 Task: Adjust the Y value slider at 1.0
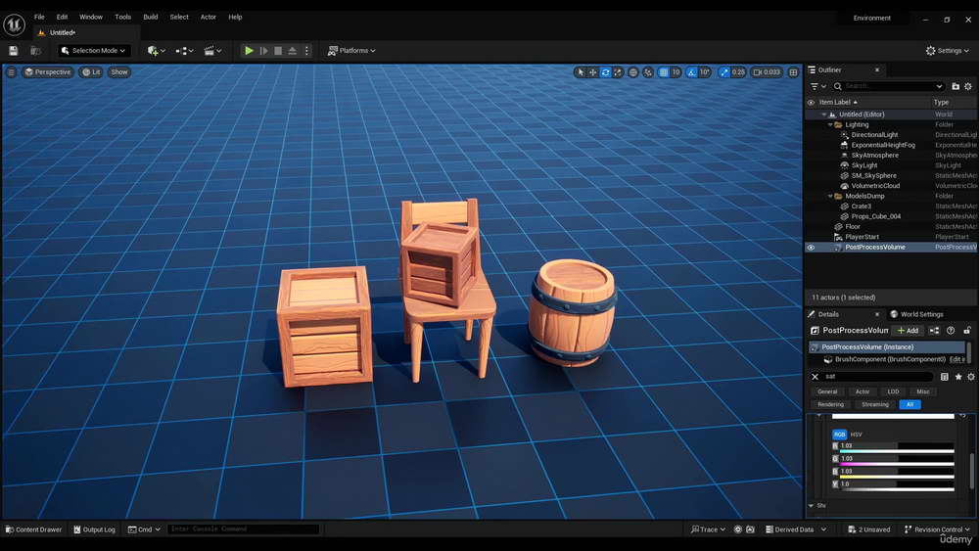pos(897,484)
